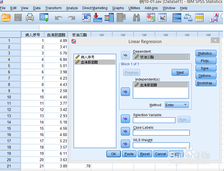Click the Value labels icon

tap(214, 17)
